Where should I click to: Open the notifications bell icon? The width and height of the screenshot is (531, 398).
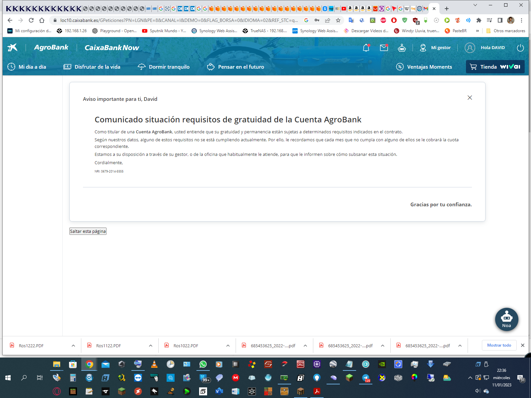(366, 48)
